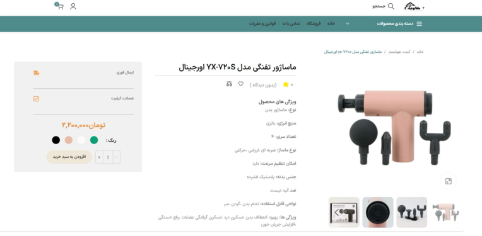Click the نوع: ماساژور بدن line
This screenshot has width=482, height=236.
click(x=281, y=110)
